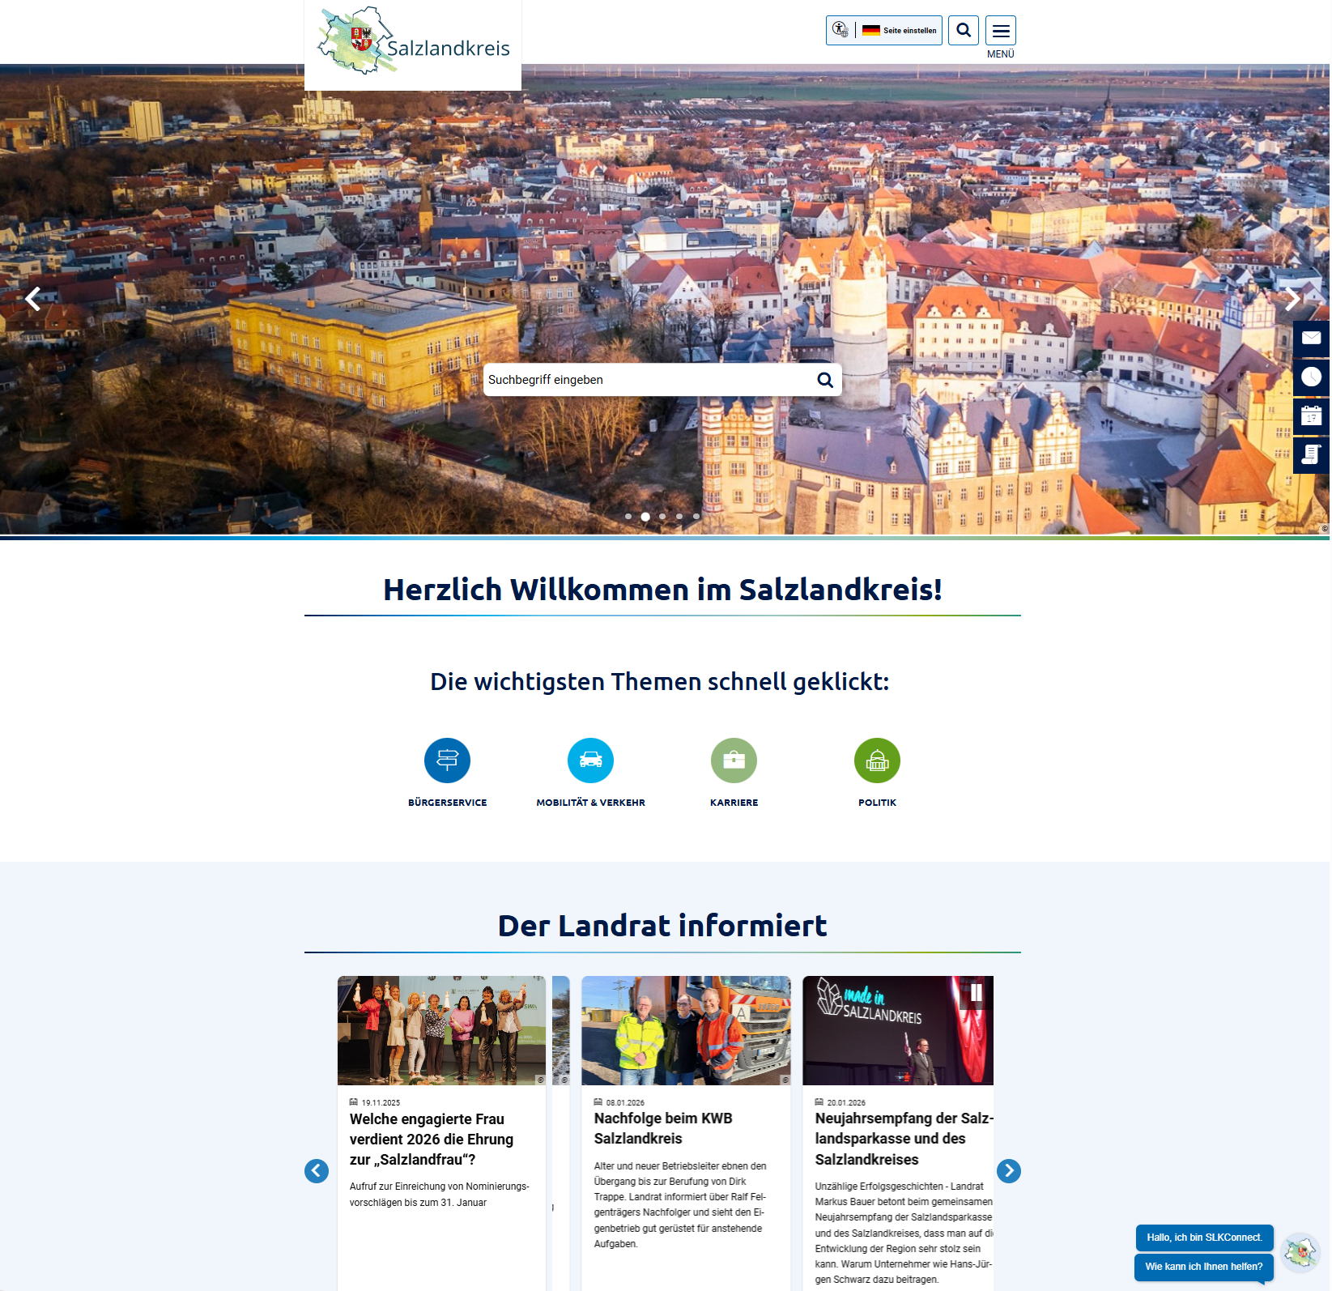Image resolution: width=1332 pixels, height=1291 pixels.
Task: Advance the hero carousel with the right arrow
Action: click(x=1293, y=298)
